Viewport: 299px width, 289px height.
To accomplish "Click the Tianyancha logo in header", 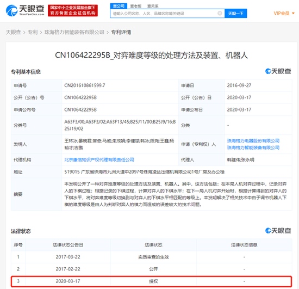I will [x=25, y=10].
